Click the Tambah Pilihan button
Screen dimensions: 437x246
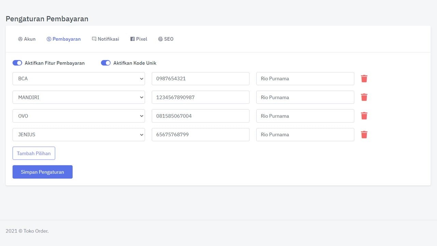34,153
